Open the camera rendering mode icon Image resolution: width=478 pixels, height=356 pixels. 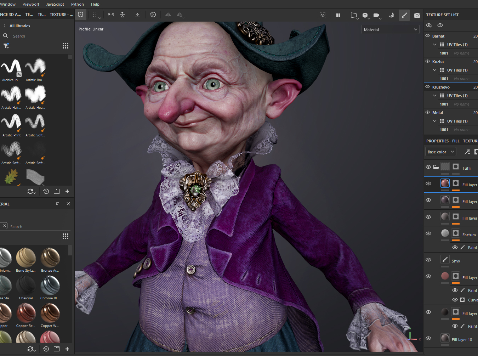tap(417, 15)
